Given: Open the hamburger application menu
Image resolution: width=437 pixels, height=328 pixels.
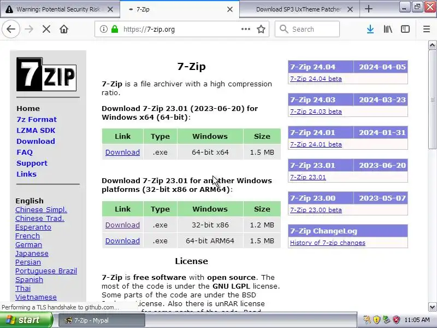Looking at the screenshot, I should click(x=427, y=29).
